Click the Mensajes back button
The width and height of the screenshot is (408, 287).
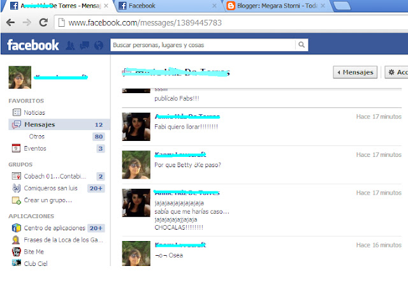(x=355, y=72)
